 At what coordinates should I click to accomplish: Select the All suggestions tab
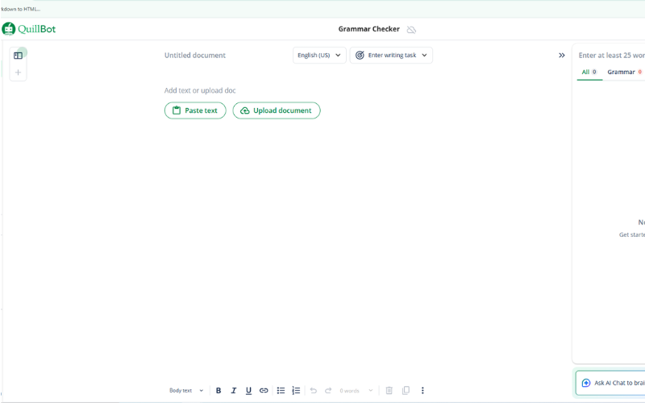(589, 72)
